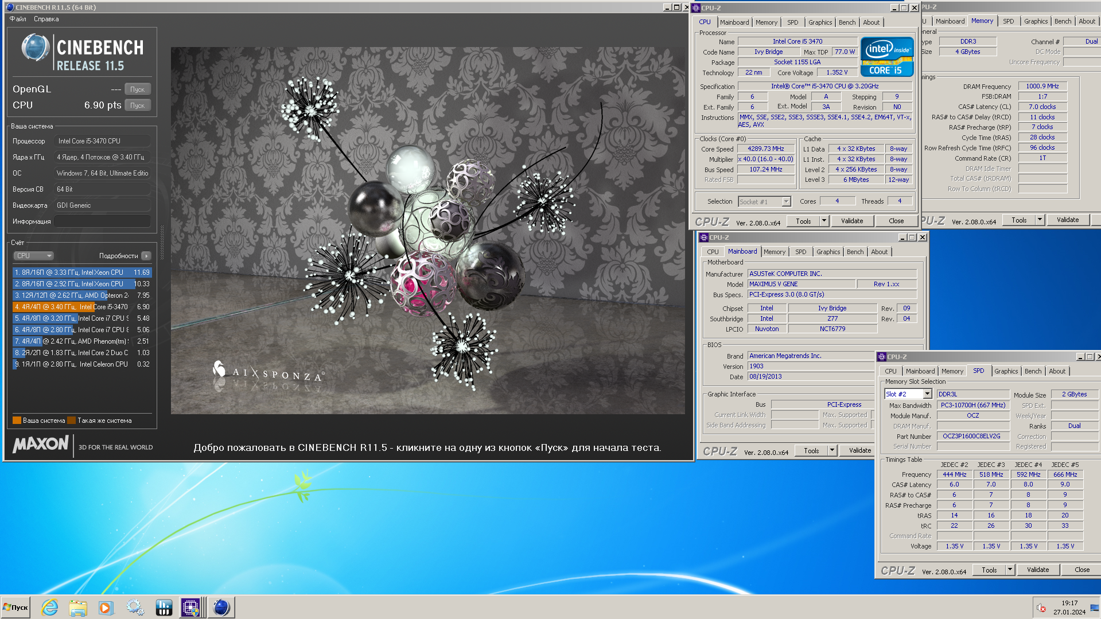1101x619 pixels.
Task: Click the muted volume icon in system tray
Action: click(1041, 608)
